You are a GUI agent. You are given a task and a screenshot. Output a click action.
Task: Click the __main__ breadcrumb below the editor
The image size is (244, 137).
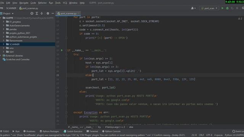tap(80, 127)
